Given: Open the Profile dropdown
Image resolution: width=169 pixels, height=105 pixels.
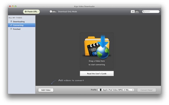Looking at the screenshot, I should tap(116, 90).
